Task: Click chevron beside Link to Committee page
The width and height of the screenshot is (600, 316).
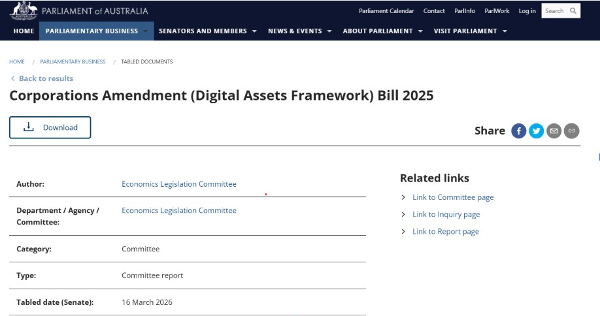Action: coord(403,197)
